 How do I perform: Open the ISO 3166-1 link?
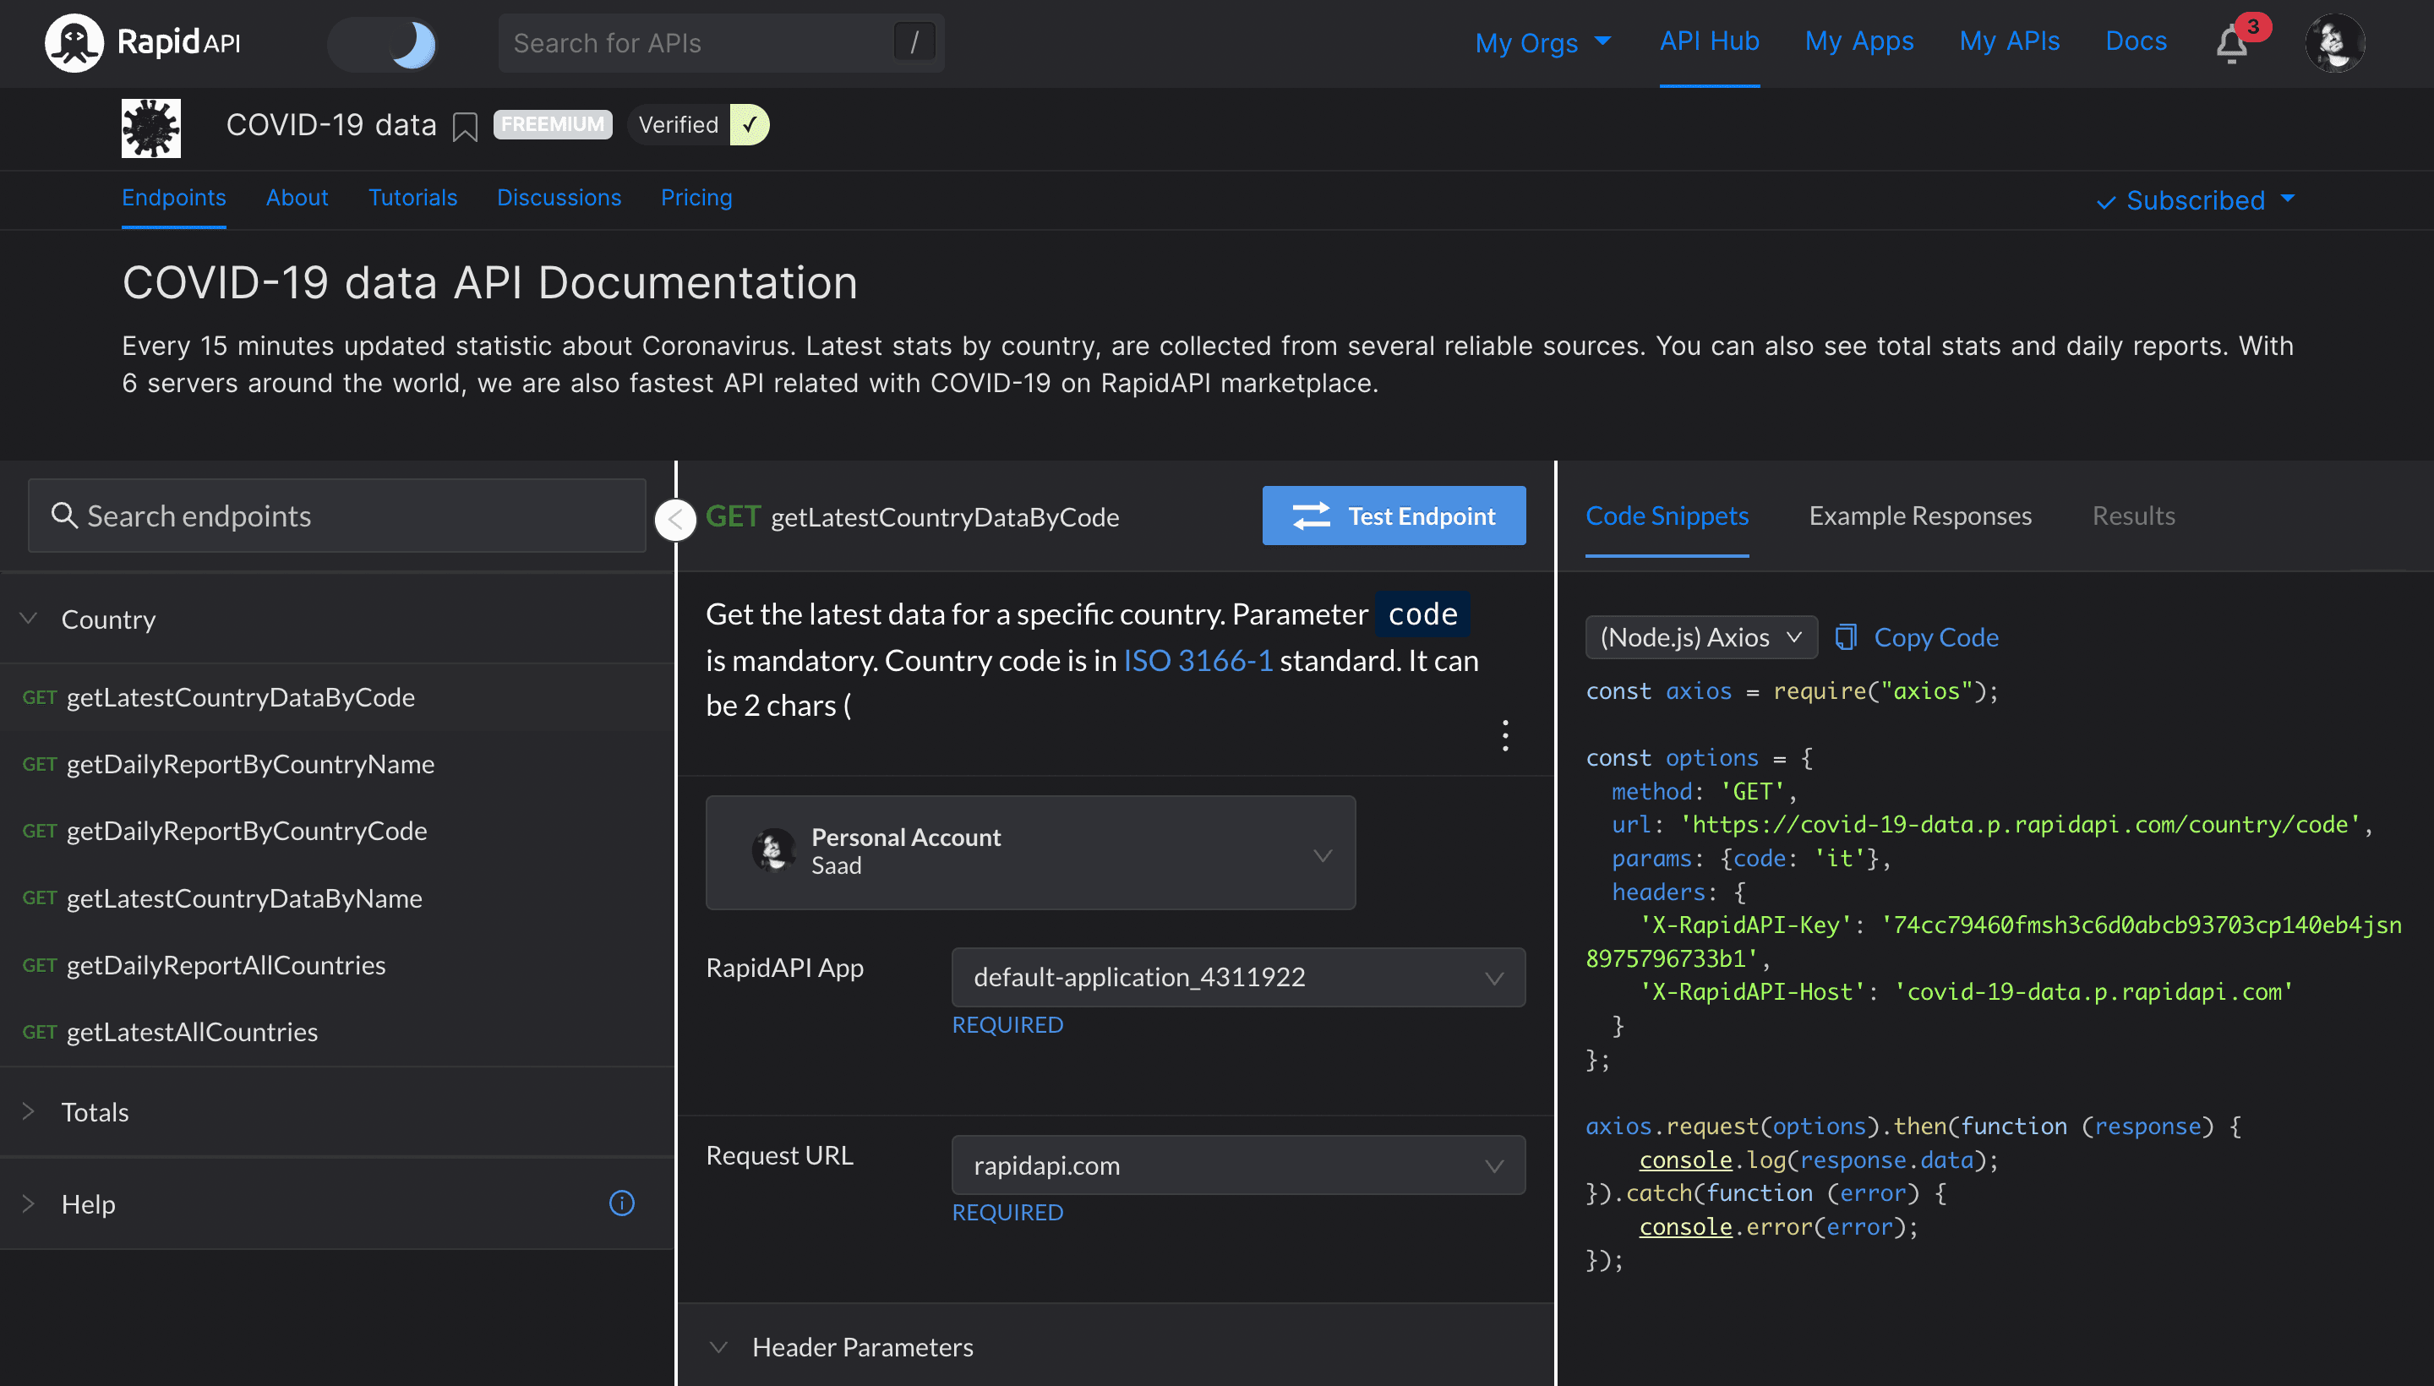point(1198,661)
